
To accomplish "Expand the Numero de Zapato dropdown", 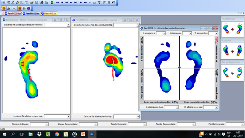I will point(47,124).
